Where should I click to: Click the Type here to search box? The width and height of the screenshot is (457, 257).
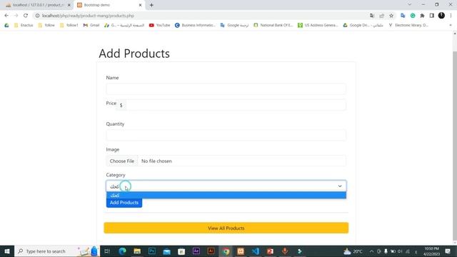[x=57, y=251]
